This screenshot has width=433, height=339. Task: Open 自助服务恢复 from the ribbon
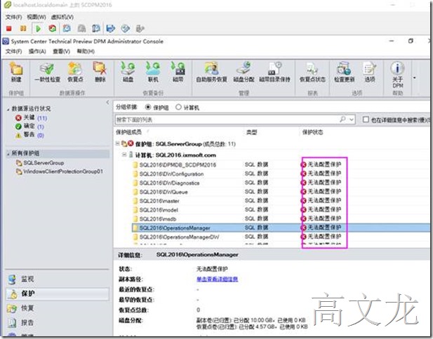click(x=211, y=72)
